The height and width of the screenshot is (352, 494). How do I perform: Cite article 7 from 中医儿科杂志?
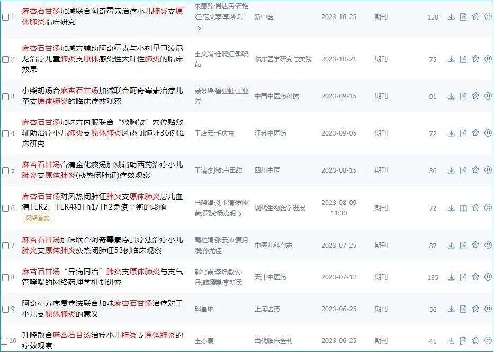(x=488, y=245)
